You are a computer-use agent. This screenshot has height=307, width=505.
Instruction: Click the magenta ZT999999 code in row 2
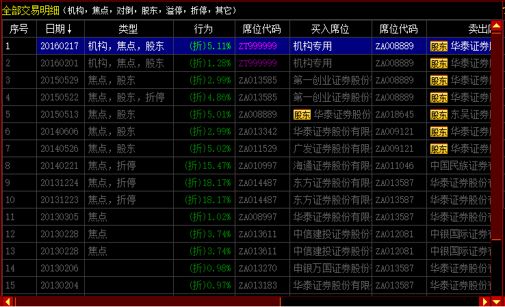tap(258, 64)
